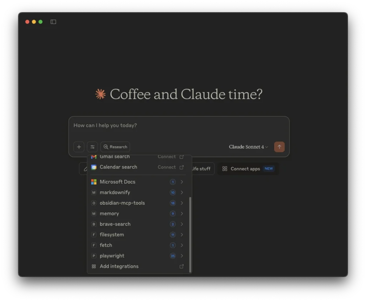The width and height of the screenshot is (366, 301).
Task: Close the window with the red button
Action: pos(27,22)
